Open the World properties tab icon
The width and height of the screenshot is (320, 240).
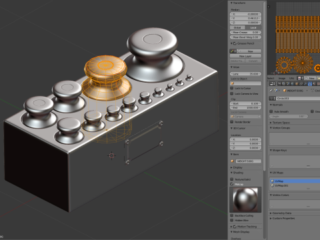tap(292, 84)
